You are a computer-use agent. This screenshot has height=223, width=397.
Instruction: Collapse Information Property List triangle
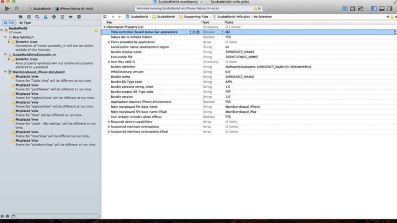pyautogui.click(x=104, y=27)
